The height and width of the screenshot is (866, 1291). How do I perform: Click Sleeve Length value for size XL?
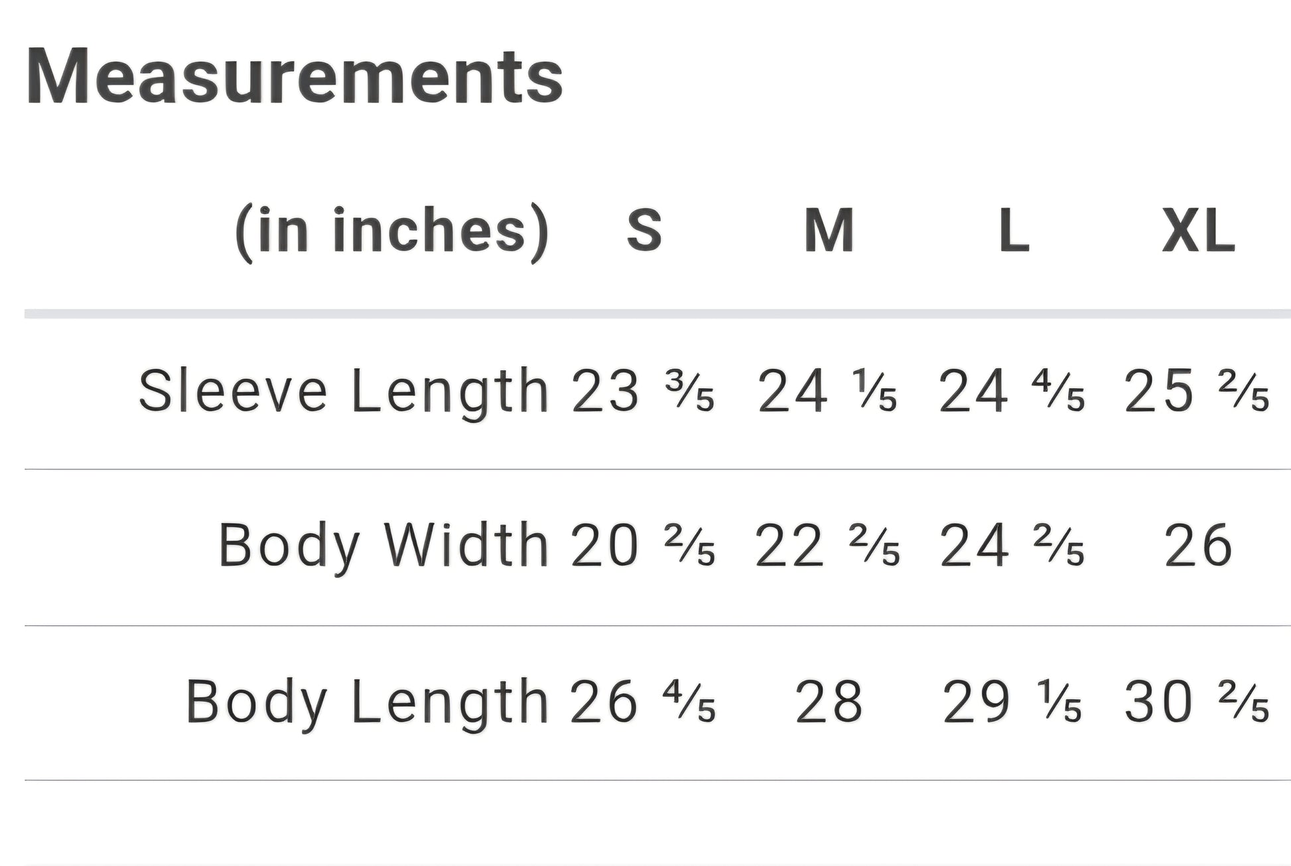point(1196,391)
